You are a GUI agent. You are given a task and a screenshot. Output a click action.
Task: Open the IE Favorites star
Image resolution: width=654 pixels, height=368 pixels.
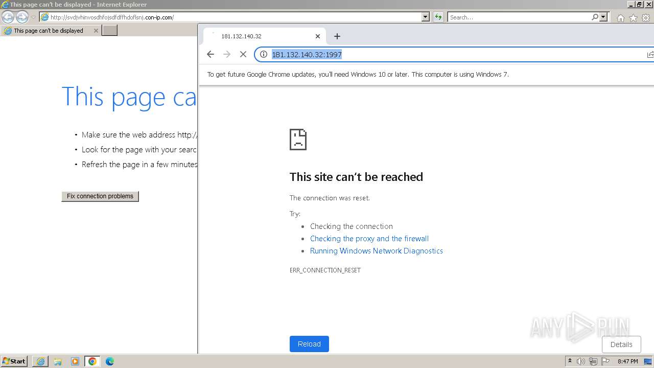633,18
